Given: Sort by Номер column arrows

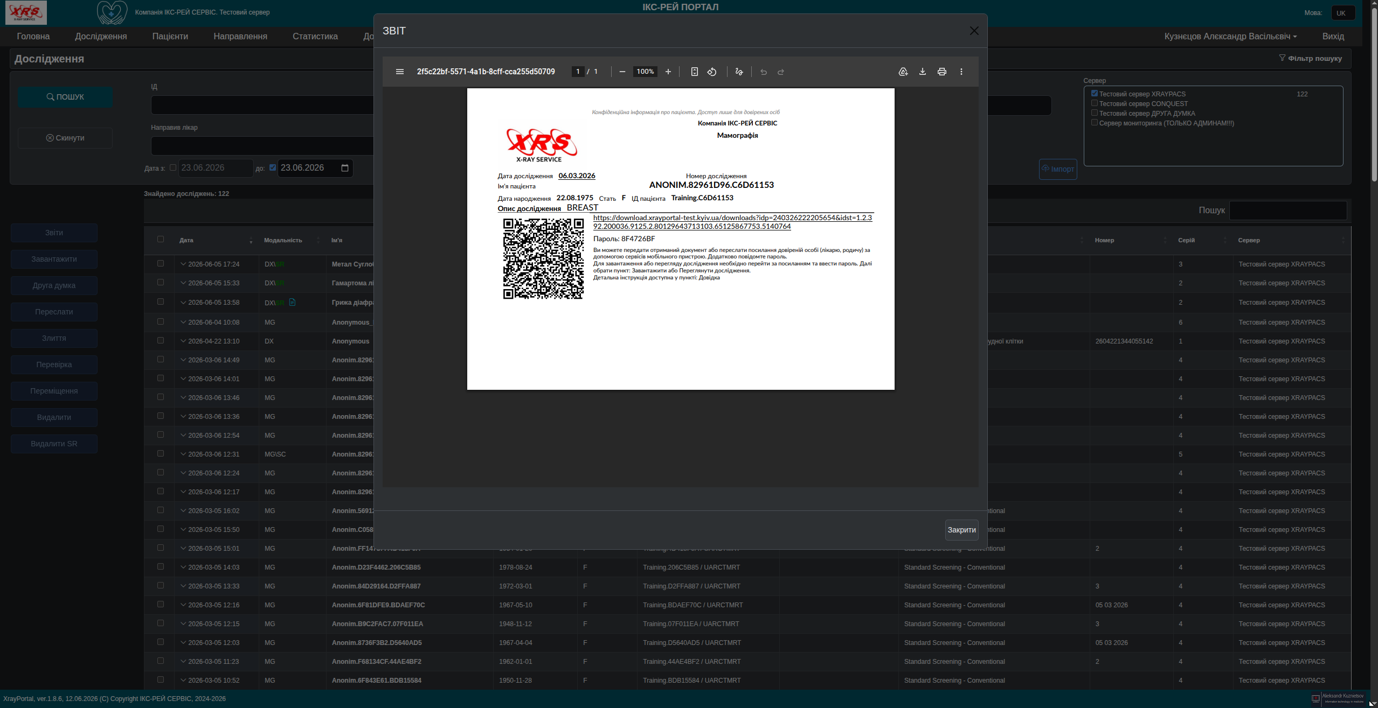Looking at the screenshot, I should click(x=1165, y=240).
